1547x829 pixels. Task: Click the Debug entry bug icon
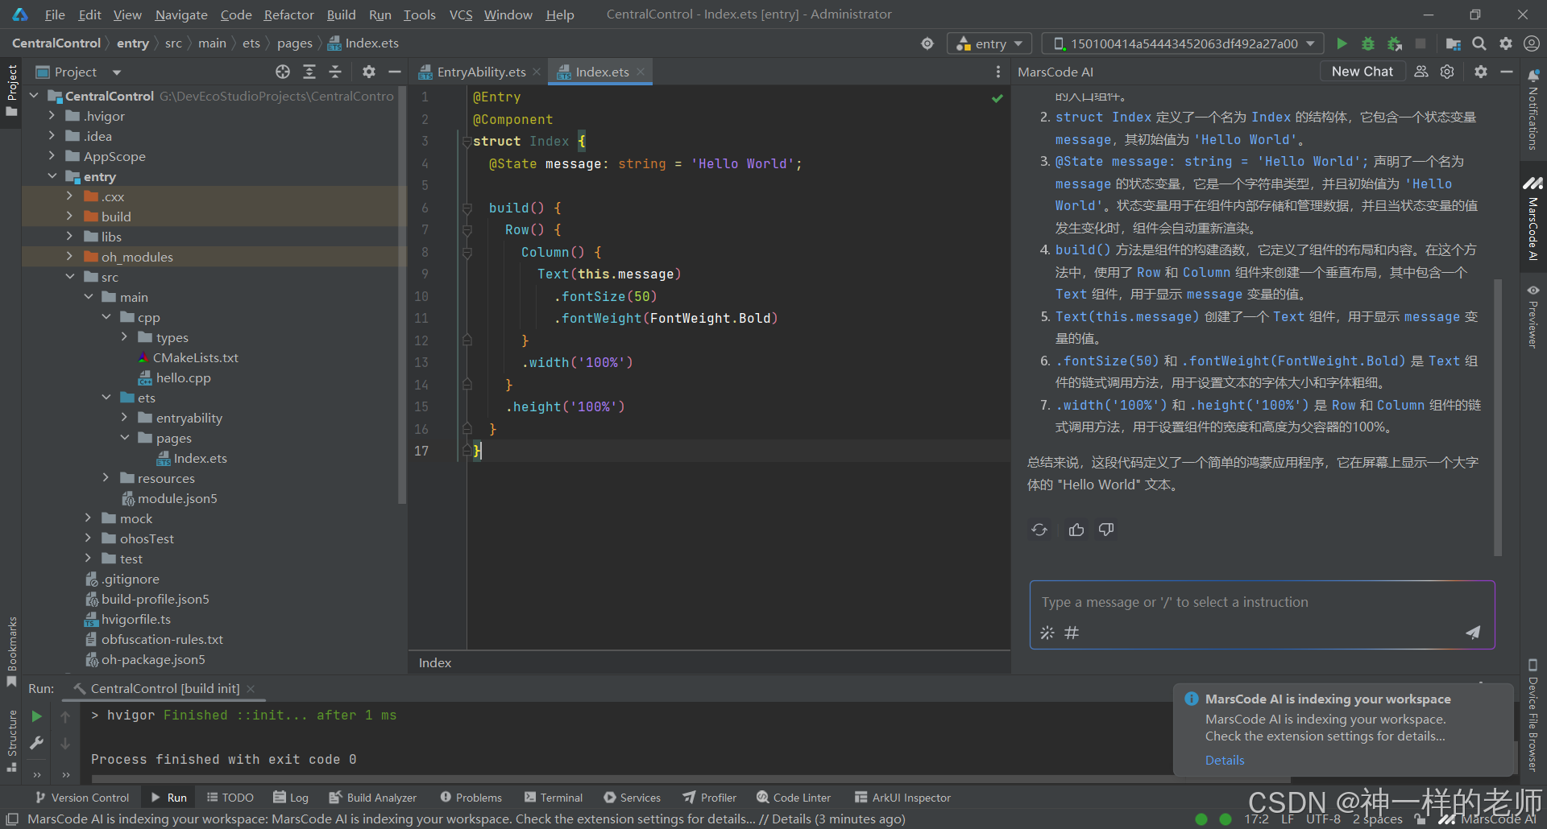tap(1368, 43)
